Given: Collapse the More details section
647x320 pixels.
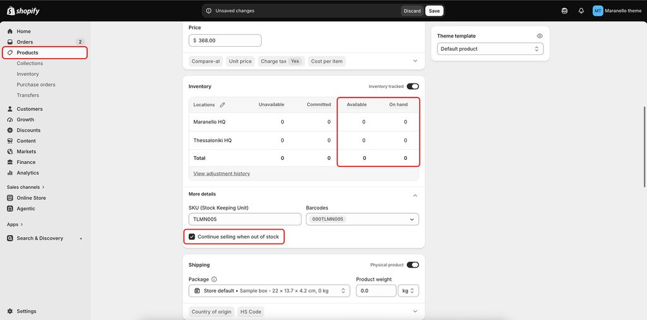Looking at the screenshot, I should point(415,195).
